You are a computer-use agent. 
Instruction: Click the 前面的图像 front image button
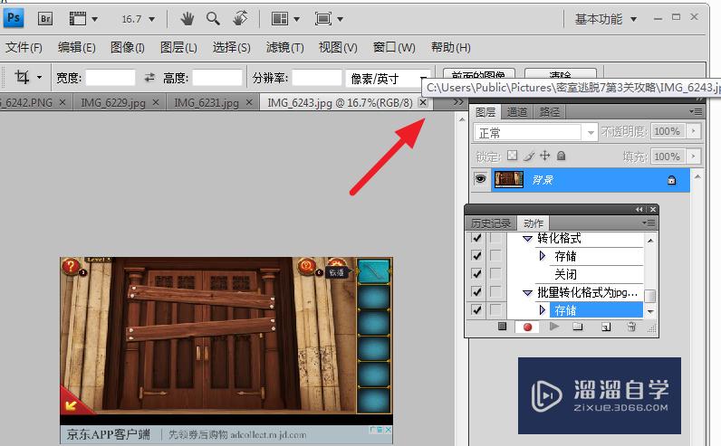coord(478,74)
